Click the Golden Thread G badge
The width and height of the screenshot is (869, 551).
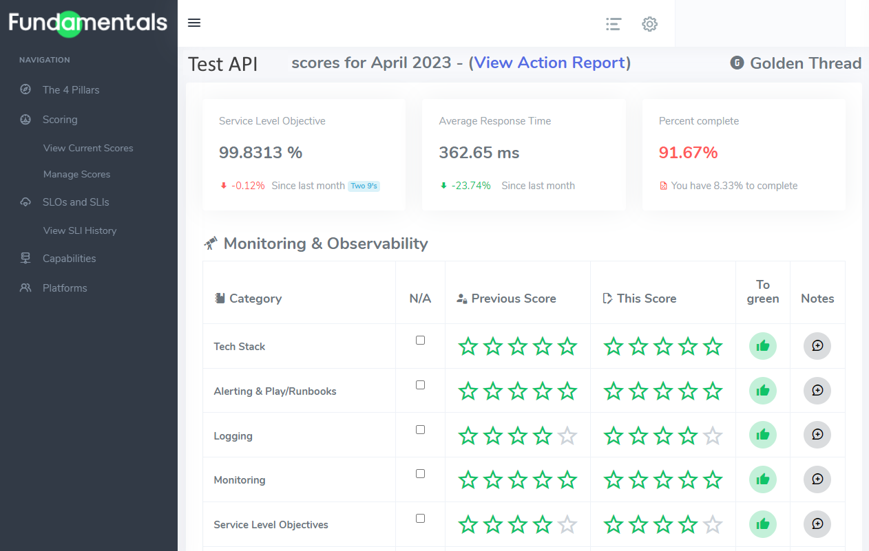click(x=736, y=63)
